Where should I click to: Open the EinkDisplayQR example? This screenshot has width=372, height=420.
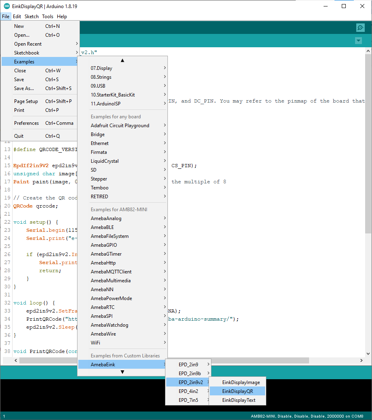[x=237, y=391]
